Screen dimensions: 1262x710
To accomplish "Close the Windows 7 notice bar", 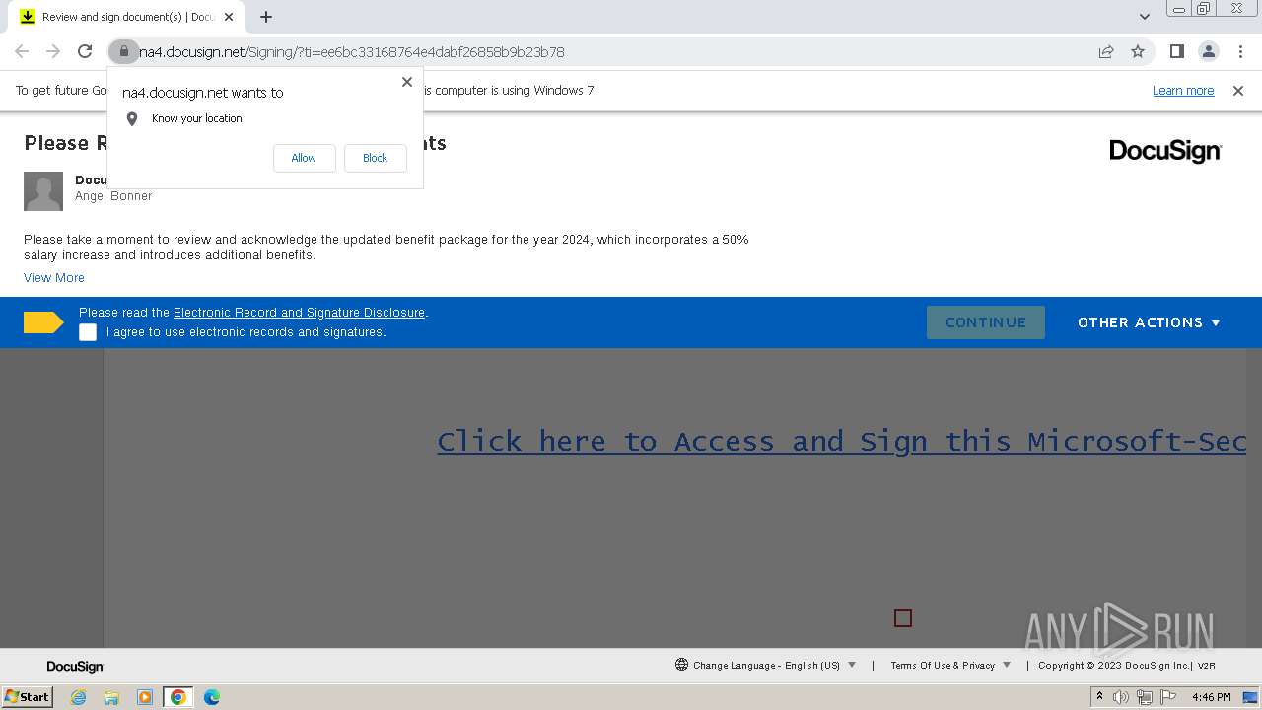I will coord(1238,91).
